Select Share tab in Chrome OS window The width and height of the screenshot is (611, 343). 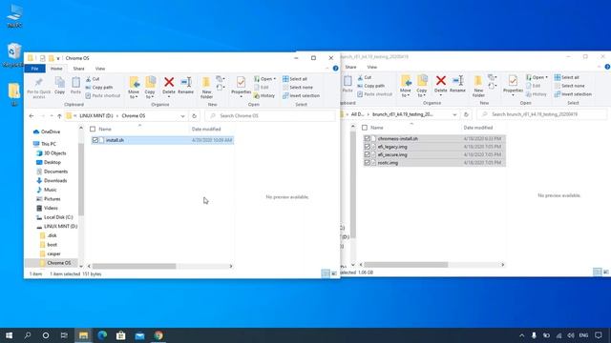[x=78, y=69]
